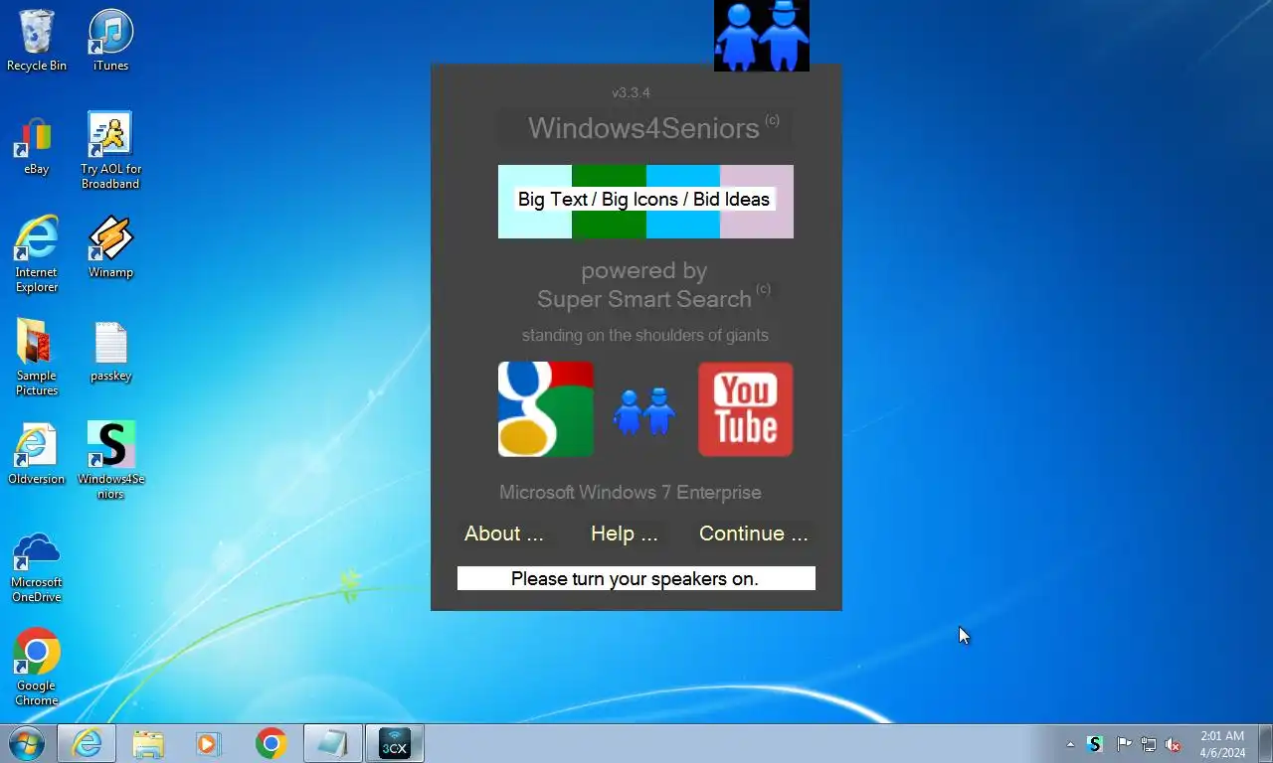Launch Google Chrome from the desktop
Viewport: 1273px width, 763px height.
tap(37, 667)
